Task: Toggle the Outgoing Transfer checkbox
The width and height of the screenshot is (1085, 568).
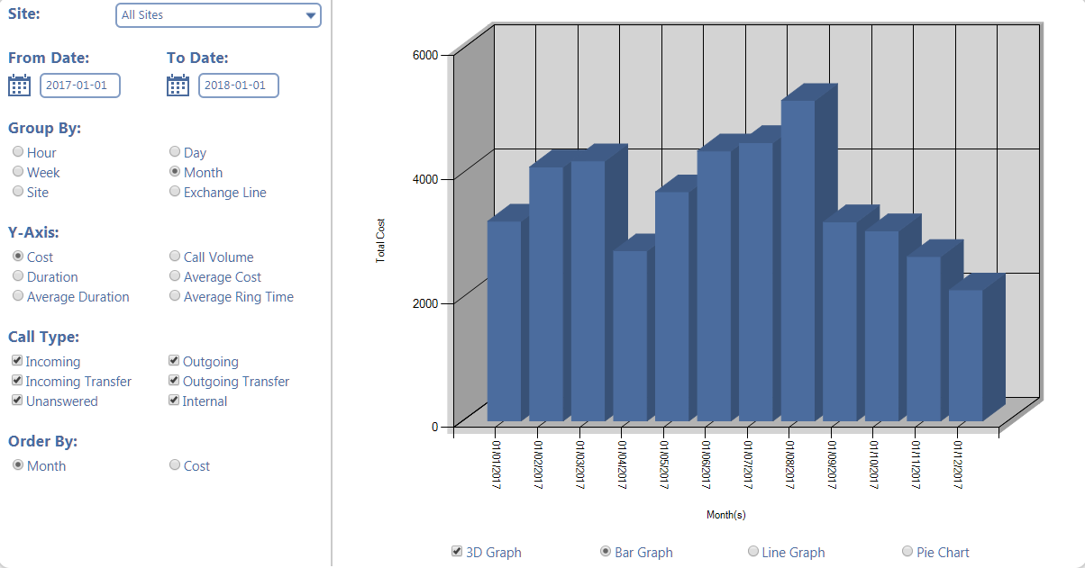Action: [x=175, y=381]
